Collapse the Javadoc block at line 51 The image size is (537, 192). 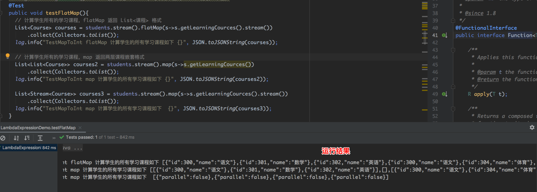coord(453,109)
